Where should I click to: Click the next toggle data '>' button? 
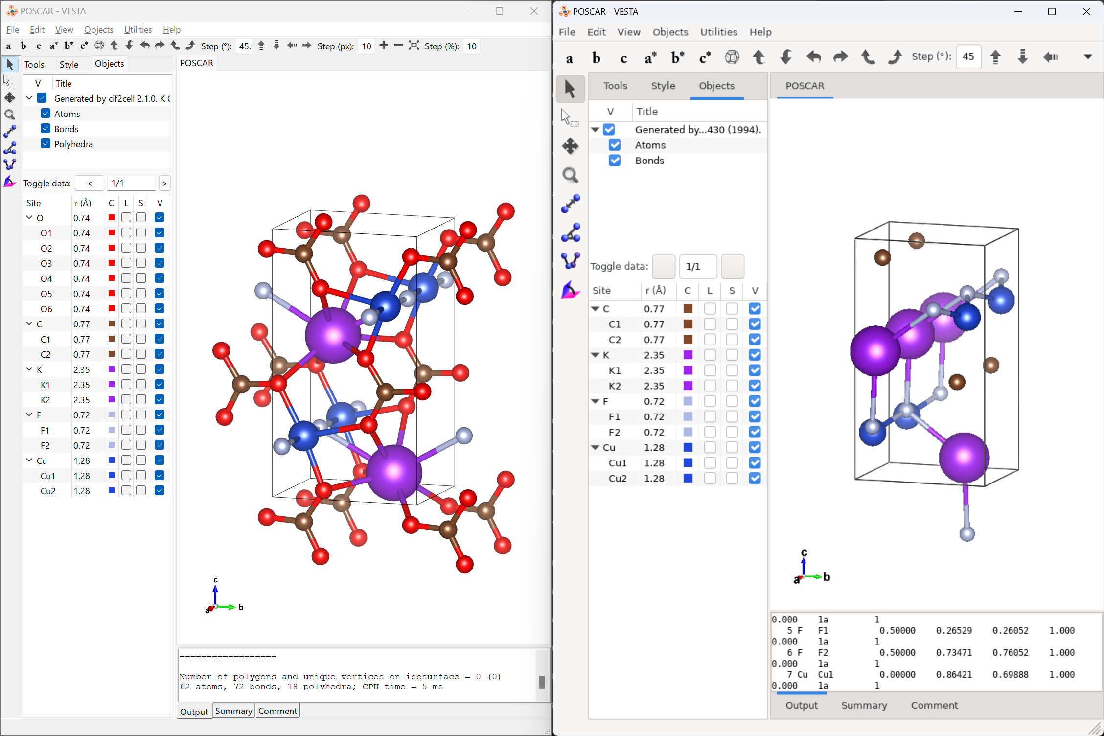click(164, 184)
